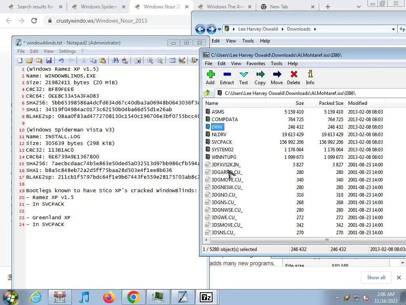Screen dimensions: 406x305
Task: Expand the Lee Harvey Oswald breadcrumb arrow
Action: (282, 29)
